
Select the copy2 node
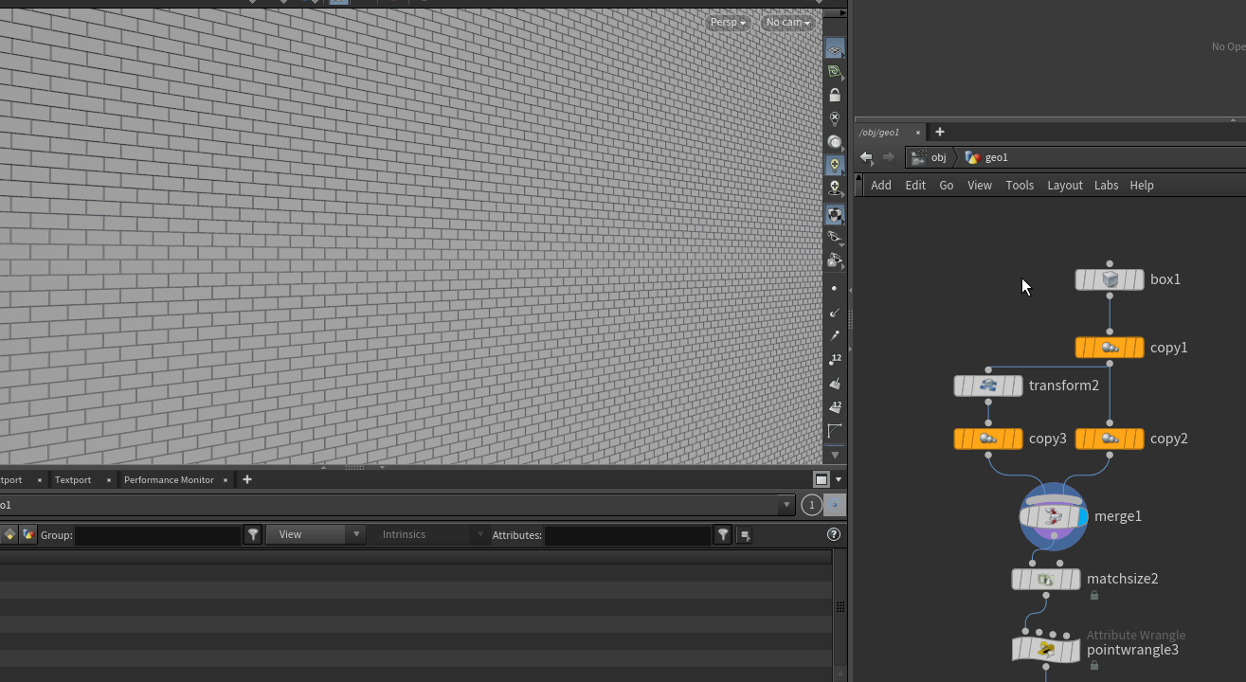[x=1110, y=439]
